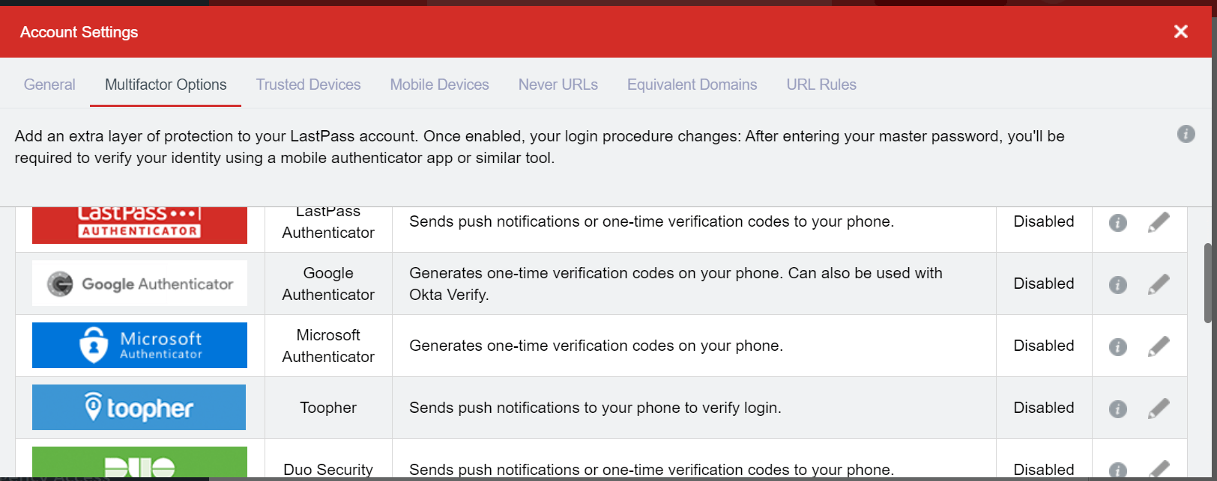The width and height of the screenshot is (1217, 481).
Task: Edit Google Authenticator settings pencil
Action: pyautogui.click(x=1159, y=284)
